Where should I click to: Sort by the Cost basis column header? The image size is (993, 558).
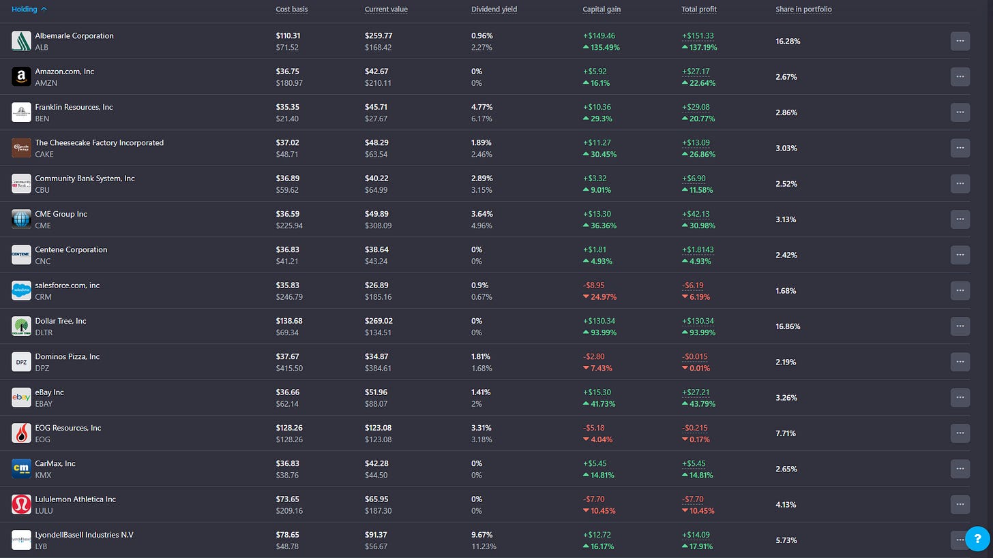pyautogui.click(x=292, y=10)
